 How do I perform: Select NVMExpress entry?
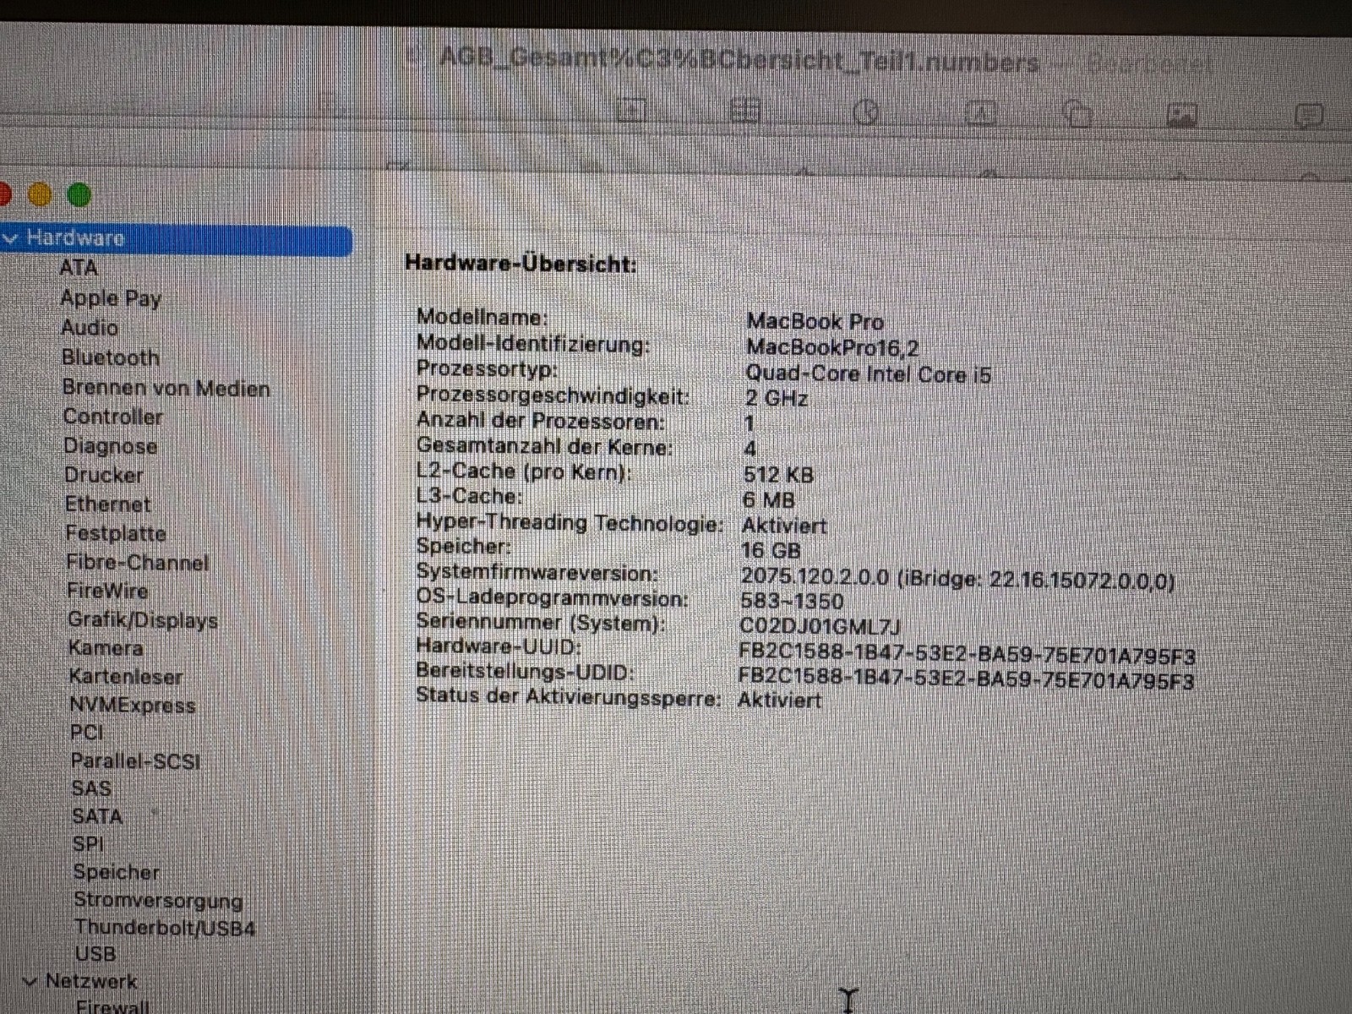(x=133, y=706)
